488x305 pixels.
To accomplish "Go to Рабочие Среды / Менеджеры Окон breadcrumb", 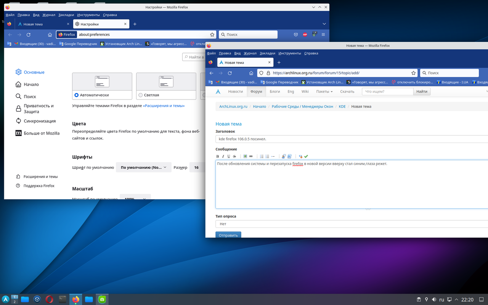I will (302, 106).
